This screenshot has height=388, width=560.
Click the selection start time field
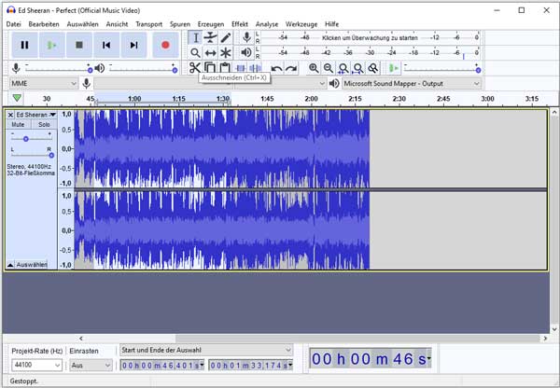click(162, 366)
